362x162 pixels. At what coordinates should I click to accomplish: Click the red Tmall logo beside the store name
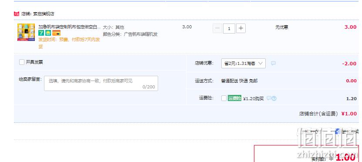click(x=17, y=14)
